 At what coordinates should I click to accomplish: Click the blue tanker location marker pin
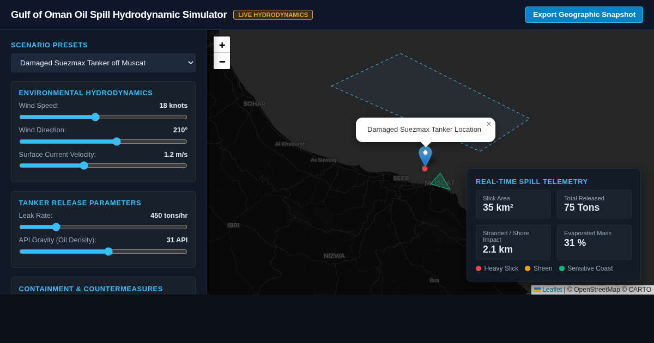(x=425, y=157)
